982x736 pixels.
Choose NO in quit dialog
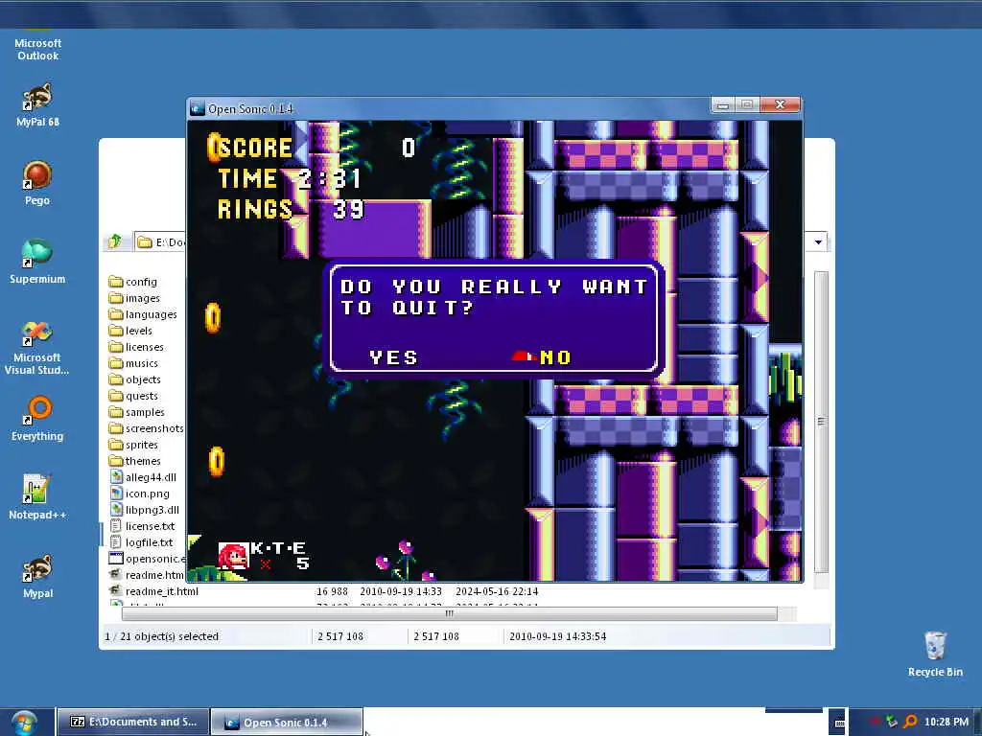(555, 357)
